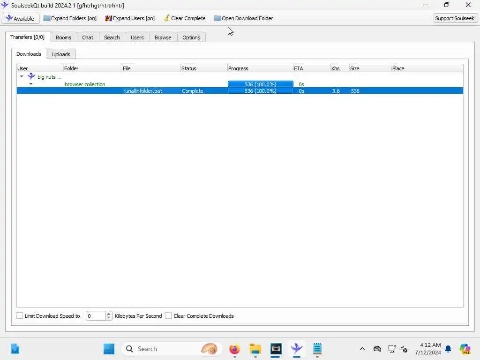Switch to the Browse tab
Viewport: 480px width, 360px height.
(163, 37)
